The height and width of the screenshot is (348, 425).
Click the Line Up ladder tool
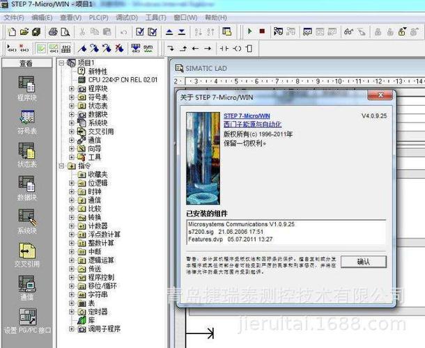pyautogui.click(x=183, y=49)
